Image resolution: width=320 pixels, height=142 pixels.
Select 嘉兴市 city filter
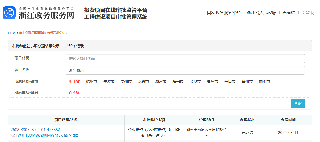pos(143,81)
